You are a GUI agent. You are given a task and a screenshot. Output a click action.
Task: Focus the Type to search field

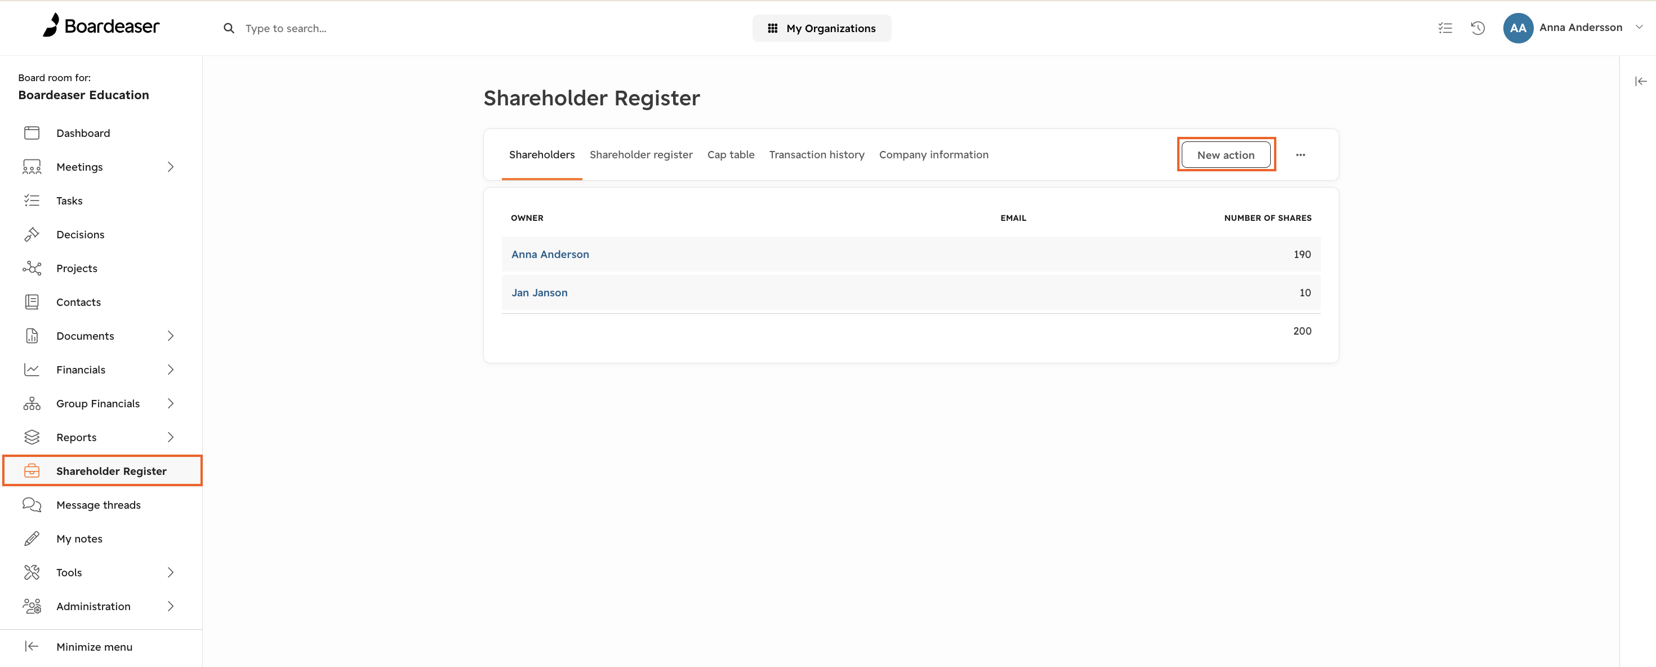pyautogui.click(x=286, y=28)
